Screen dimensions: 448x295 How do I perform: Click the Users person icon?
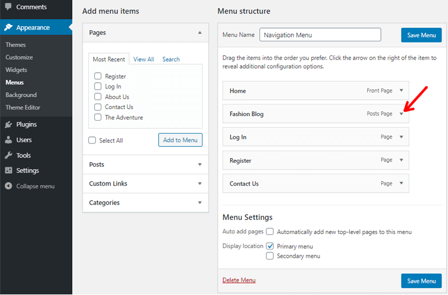click(8, 140)
